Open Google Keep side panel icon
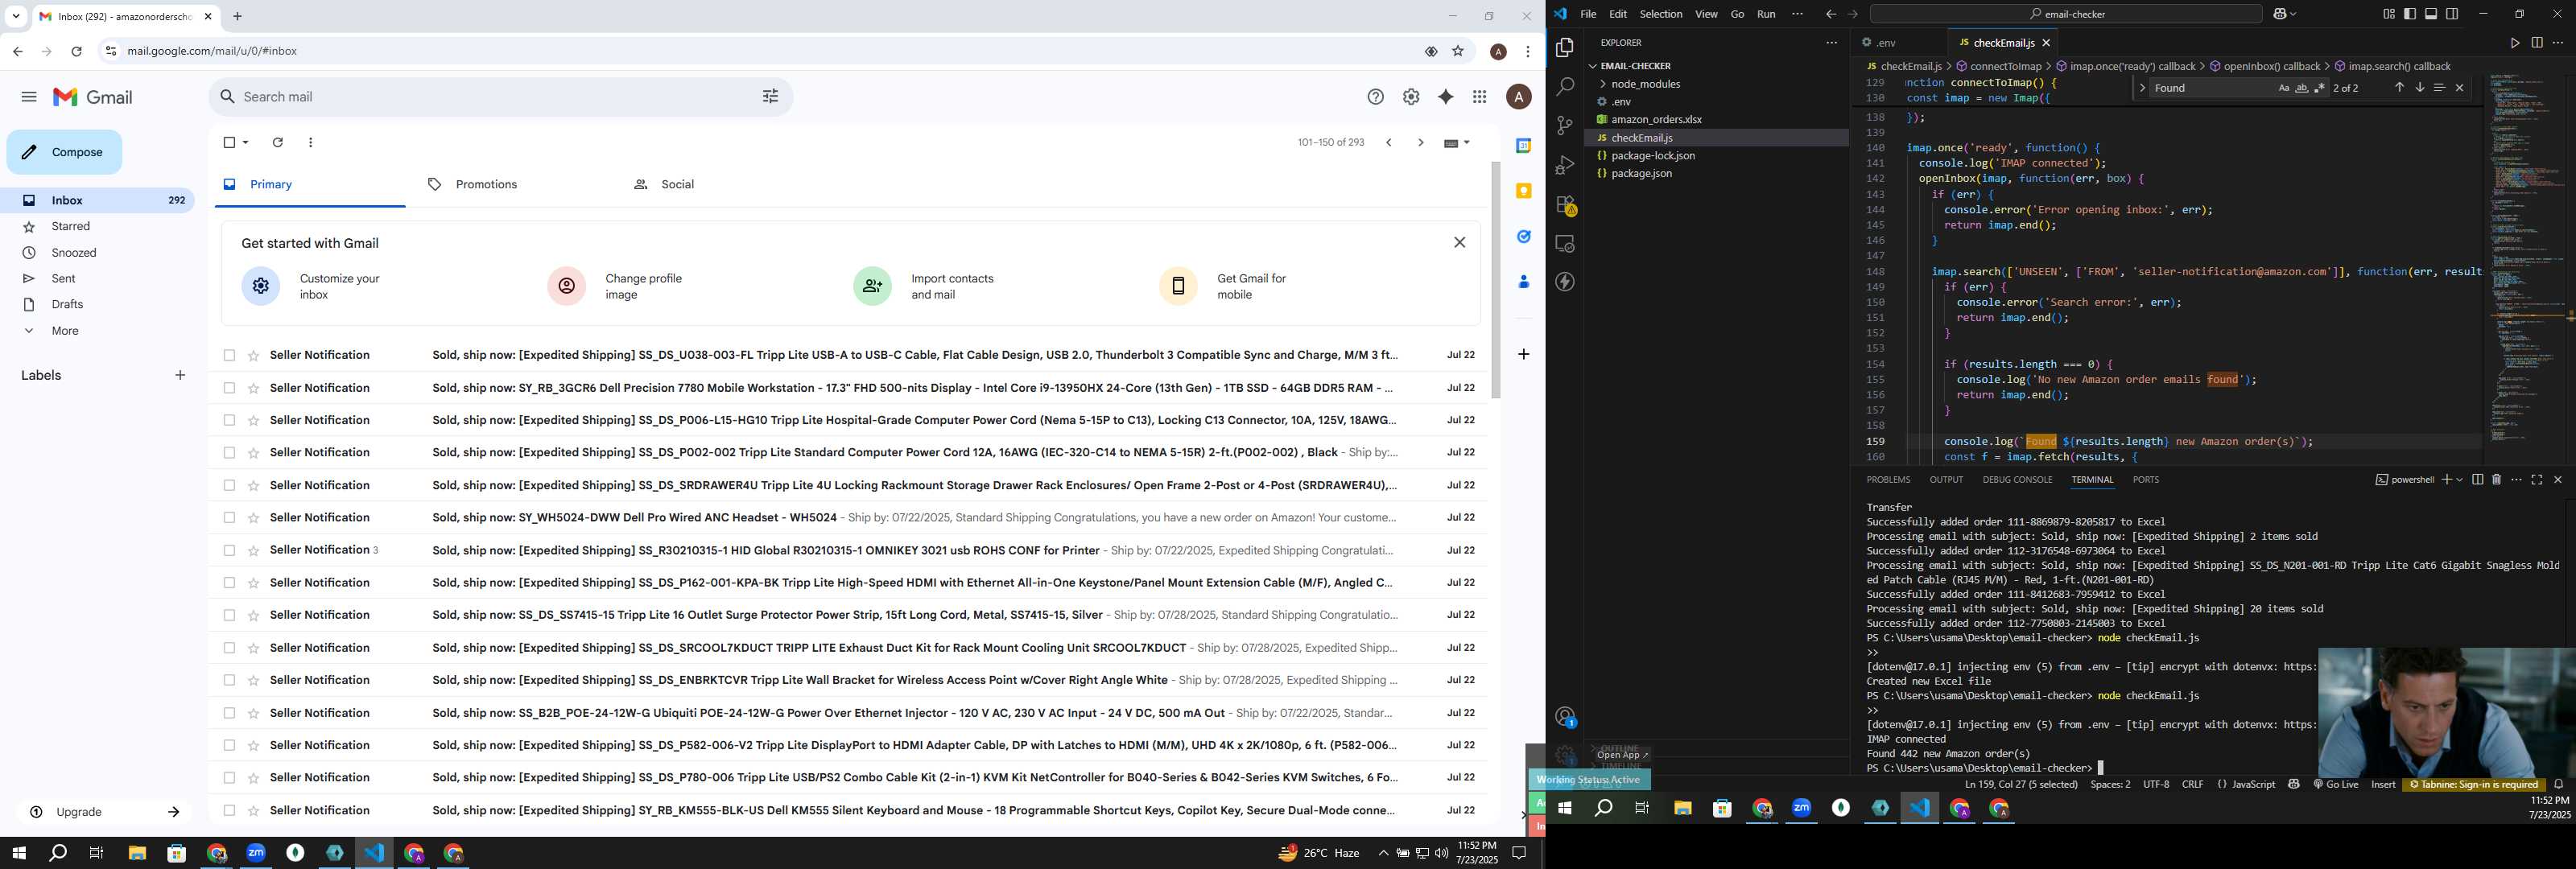The height and width of the screenshot is (869, 2576). point(1523,191)
